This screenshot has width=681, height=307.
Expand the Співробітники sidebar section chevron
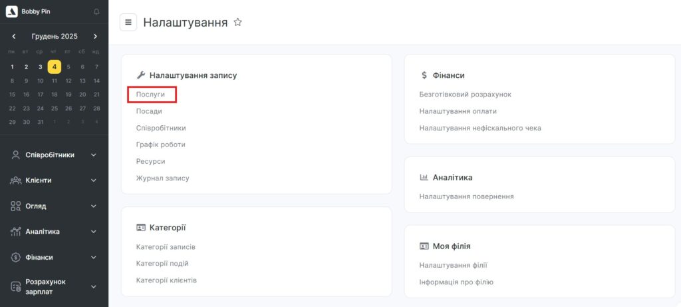[x=94, y=155]
